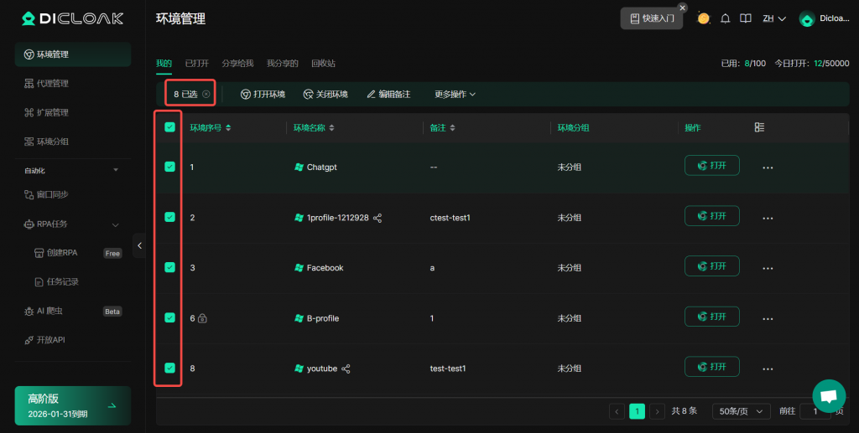Switch to the 回收站 tab
The image size is (859, 433).
click(x=323, y=63)
